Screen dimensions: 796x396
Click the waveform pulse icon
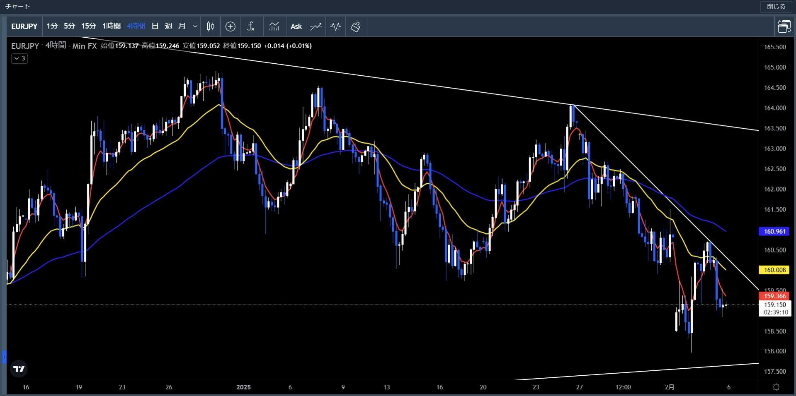pos(335,26)
